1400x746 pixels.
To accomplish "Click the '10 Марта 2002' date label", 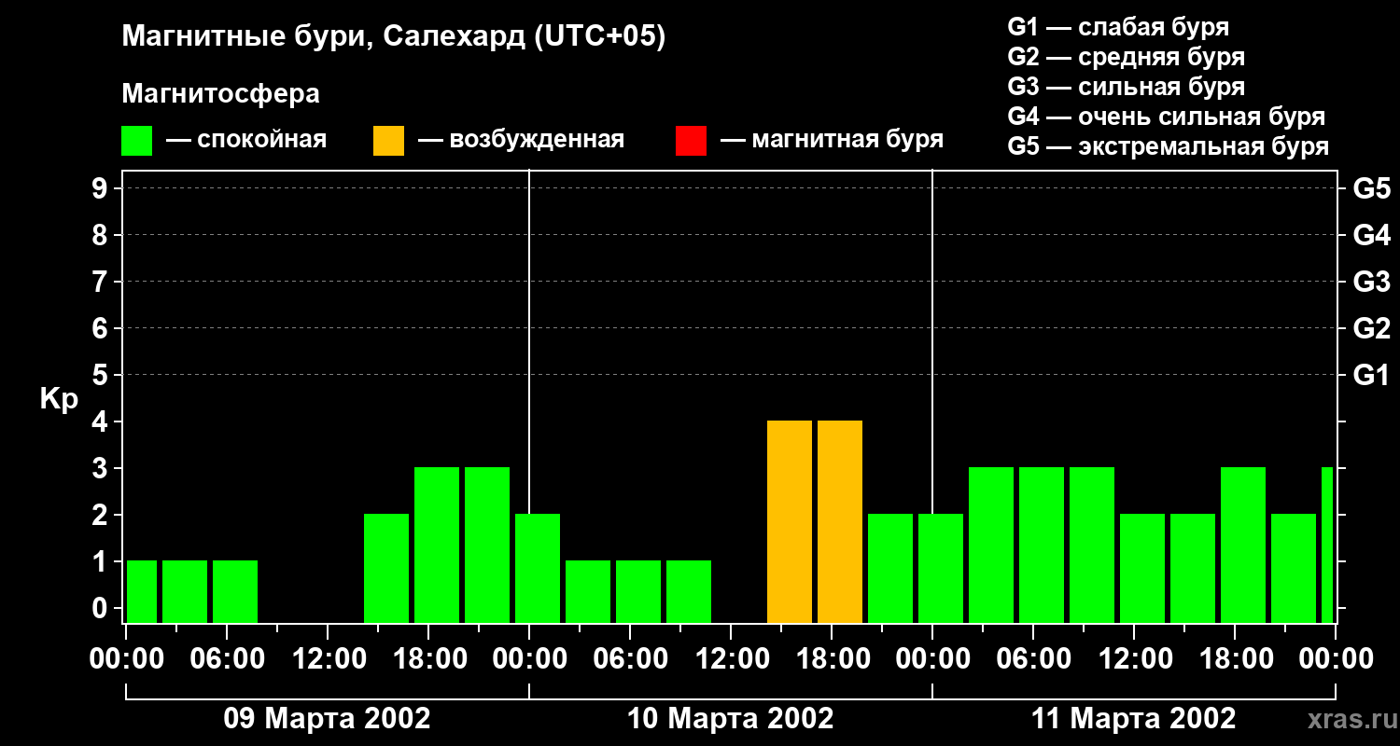I will tap(730, 719).
